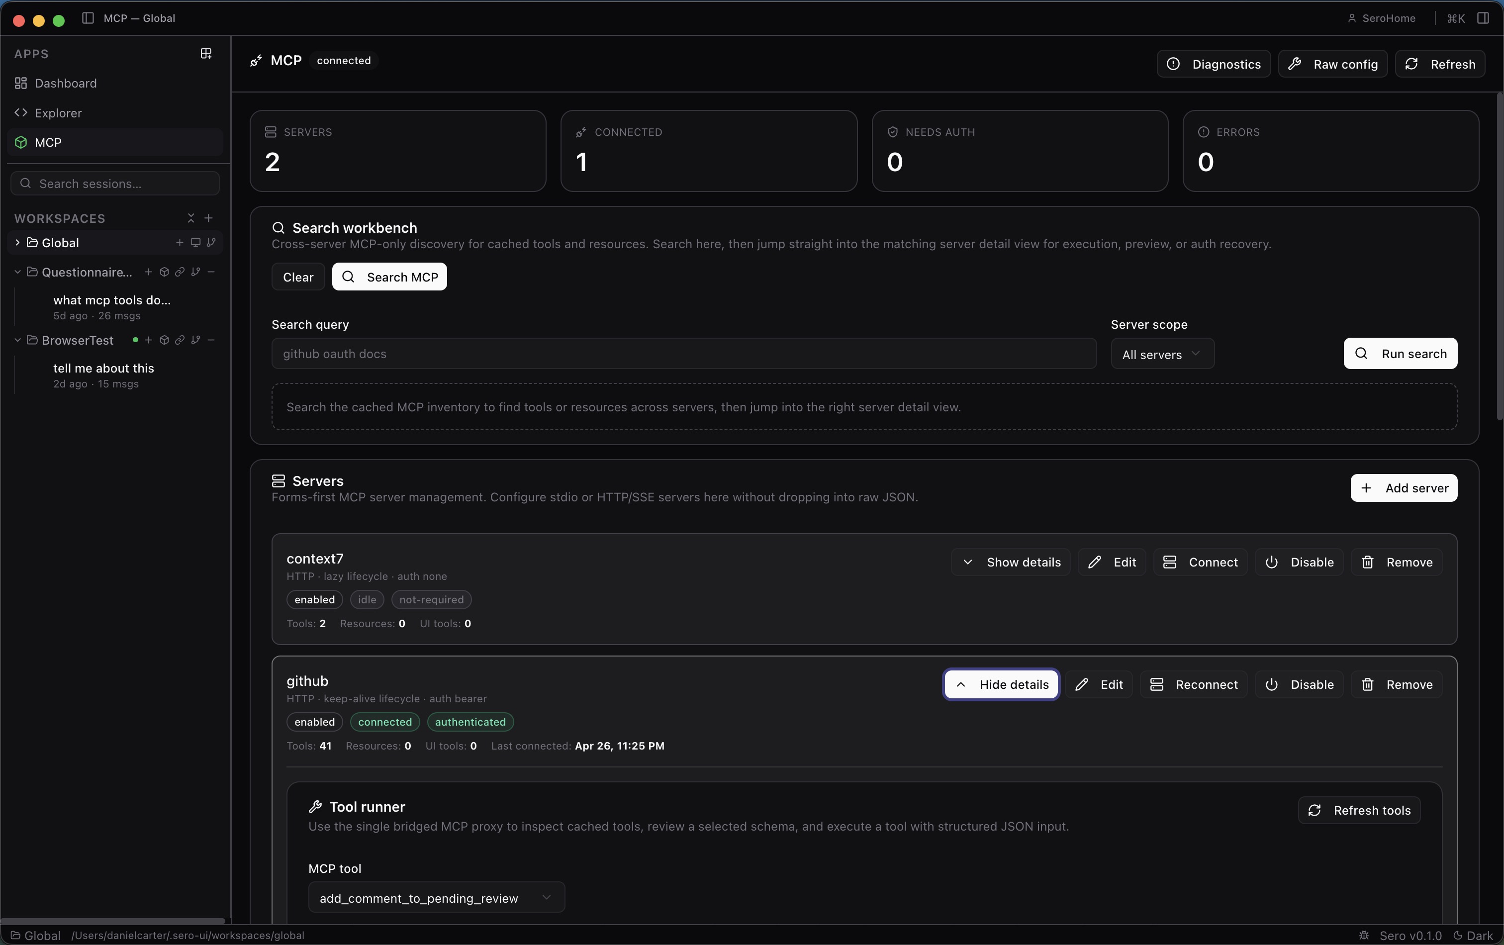This screenshot has height=945, width=1504.
Task: Add a session with the plus icon on Questionnaire
Action: pos(148,273)
